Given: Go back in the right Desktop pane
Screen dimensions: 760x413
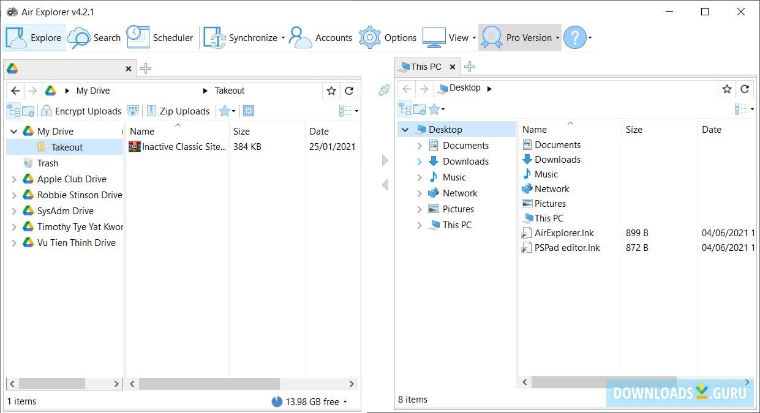Looking at the screenshot, I should click(407, 89).
